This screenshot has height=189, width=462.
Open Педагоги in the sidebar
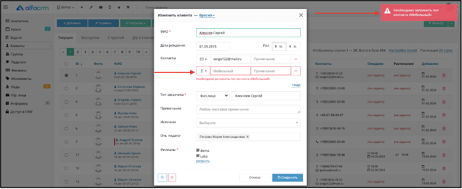pyautogui.click(x=18, y=62)
